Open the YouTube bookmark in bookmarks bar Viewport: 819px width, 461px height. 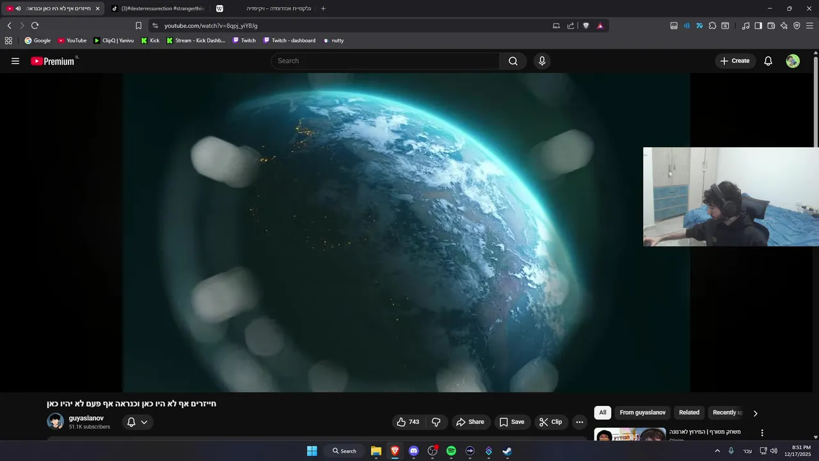(x=72, y=40)
